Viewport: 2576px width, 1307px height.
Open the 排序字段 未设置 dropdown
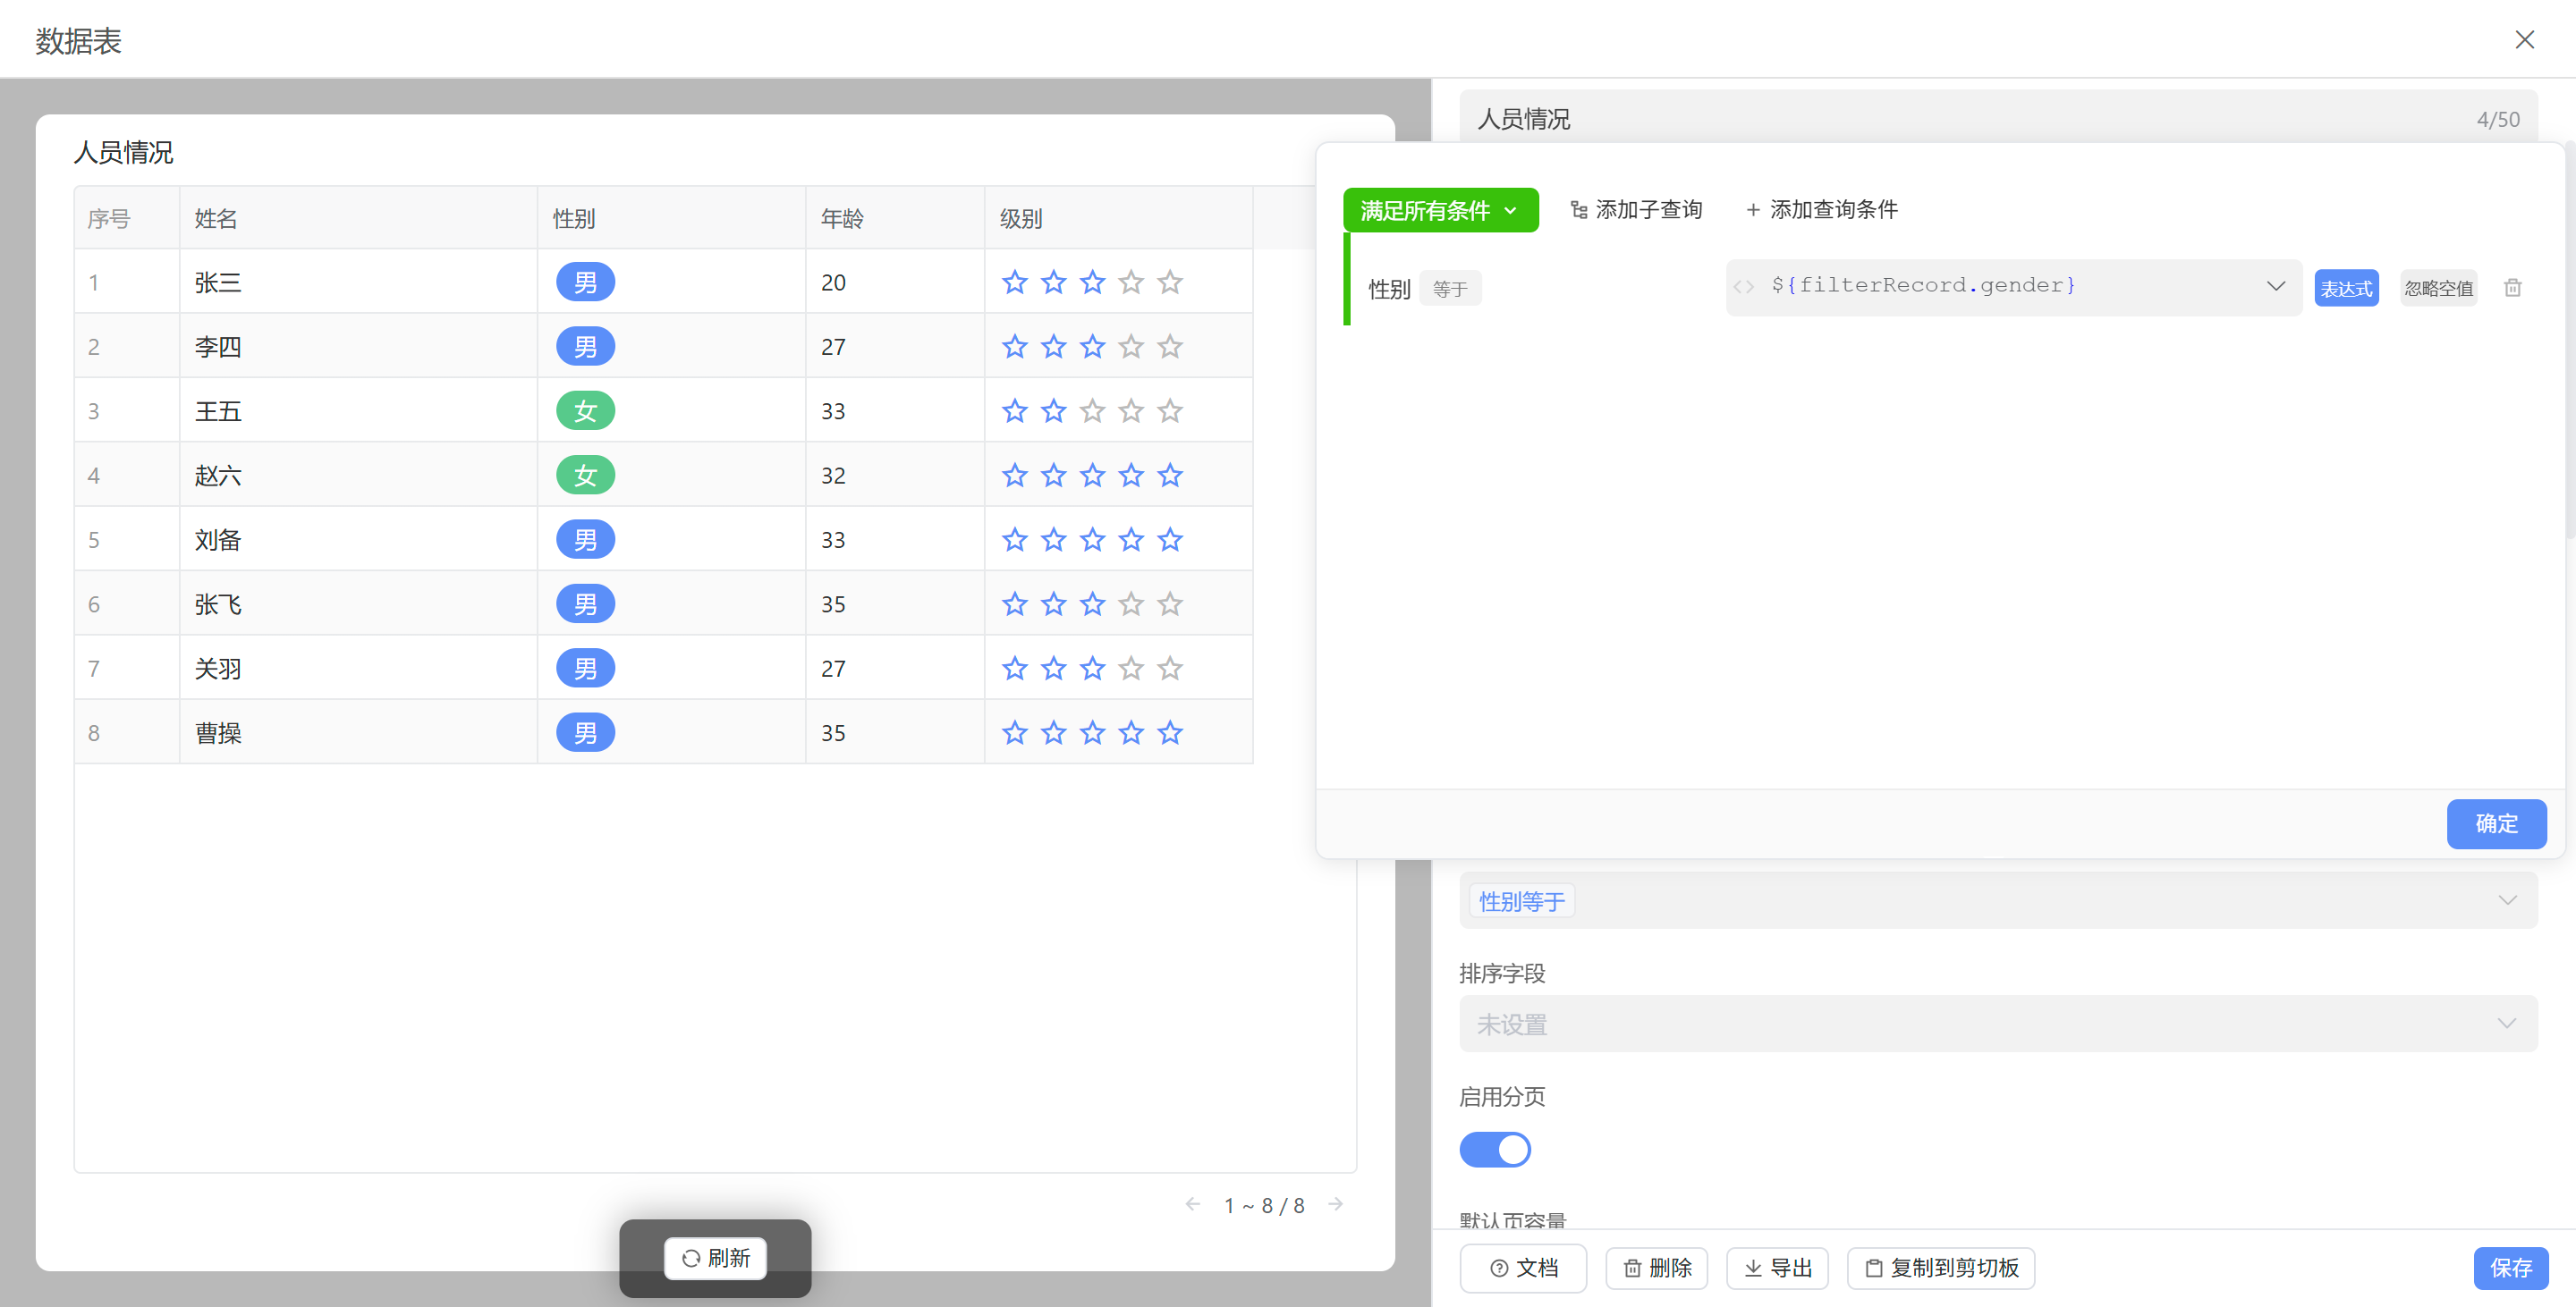click(x=1997, y=1024)
